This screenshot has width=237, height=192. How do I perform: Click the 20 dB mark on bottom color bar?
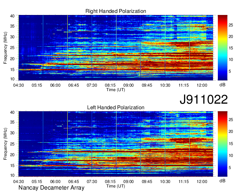coord(231,132)
